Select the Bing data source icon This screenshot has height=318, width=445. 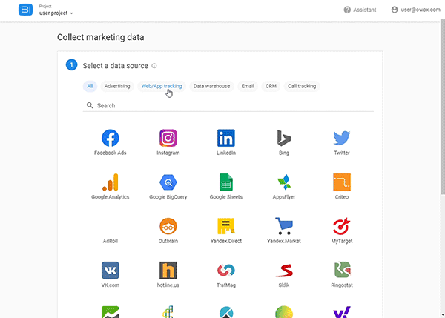coord(284,138)
